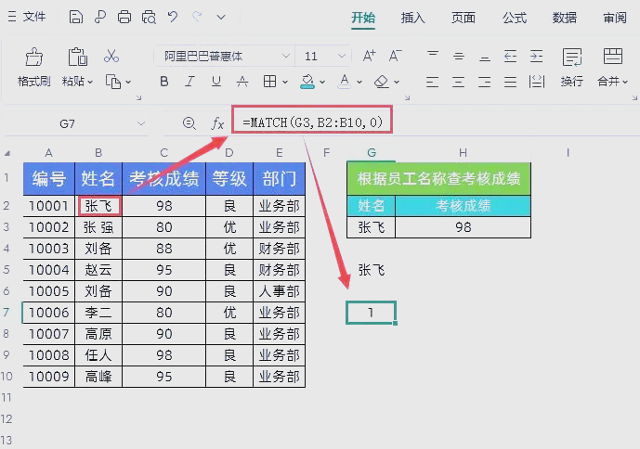Click the 格式刷 format painter
640x449 pixels.
33,68
